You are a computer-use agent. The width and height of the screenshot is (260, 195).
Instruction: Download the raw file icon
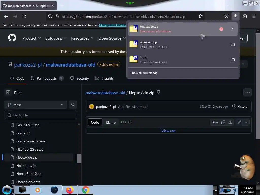point(230,122)
